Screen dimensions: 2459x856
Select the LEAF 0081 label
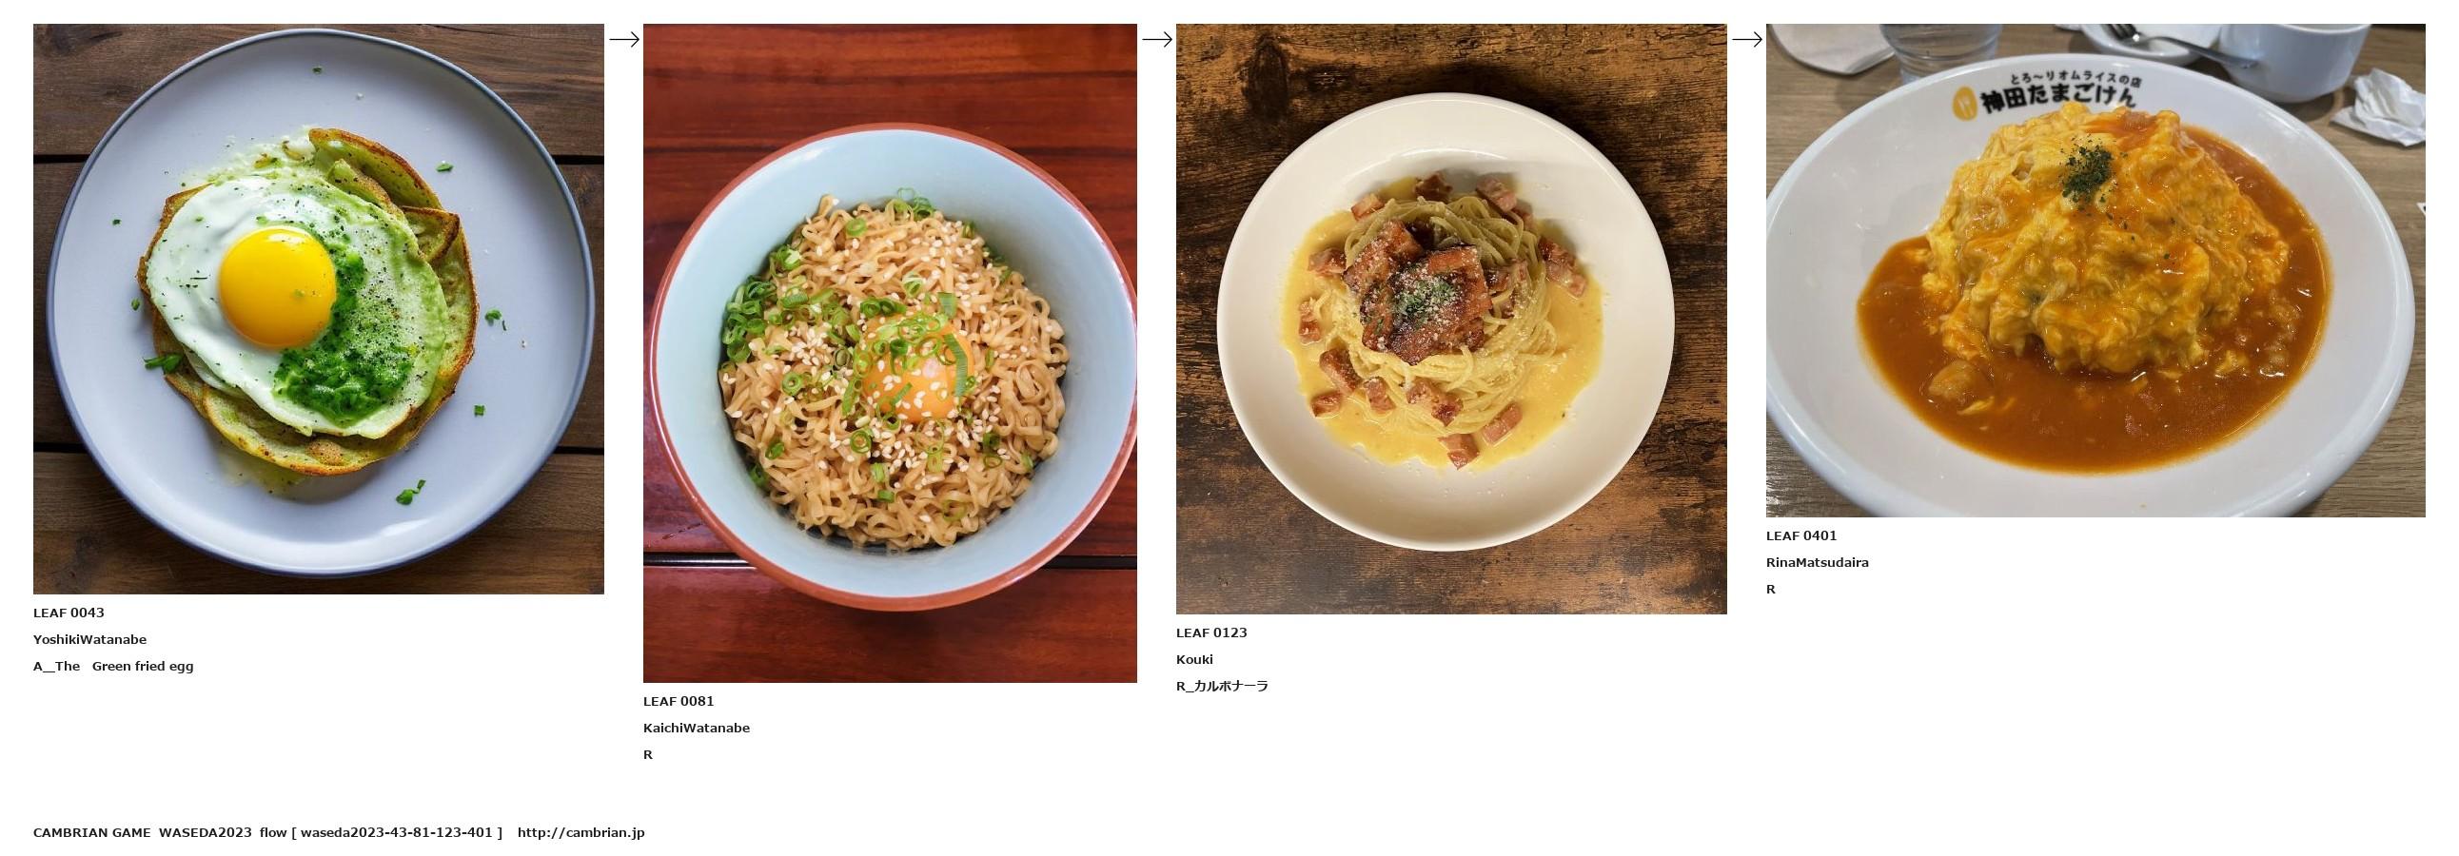(x=679, y=700)
